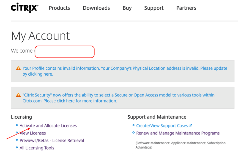
Task: Follow the Renew and Manage Maintenance Programs link
Action: tap(178, 133)
